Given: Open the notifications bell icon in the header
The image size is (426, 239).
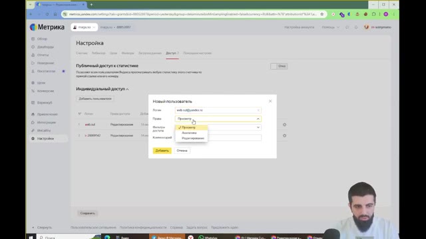Looking at the screenshot, I should (x=356, y=27).
